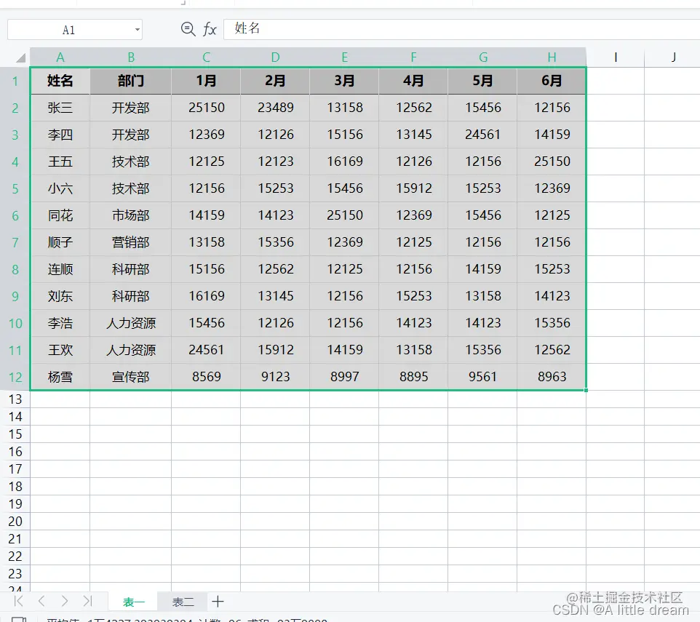
Task: Click department cell 宣传部
Action: pos(131,377)
